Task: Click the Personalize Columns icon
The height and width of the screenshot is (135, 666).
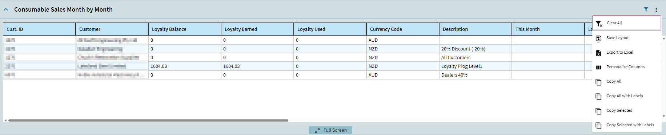Action: click(x=599, y=67)
